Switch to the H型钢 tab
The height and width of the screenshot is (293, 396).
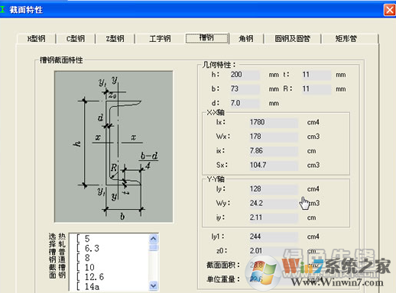tap(36, 39)
